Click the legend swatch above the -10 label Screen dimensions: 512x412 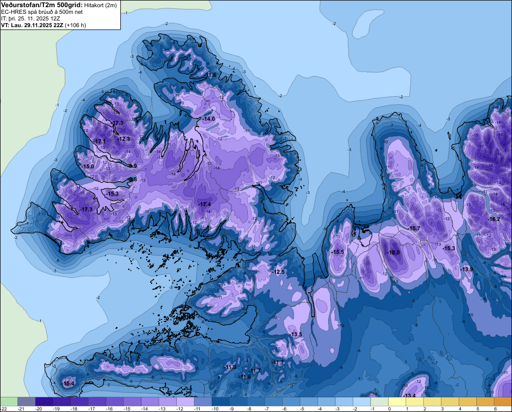[x=220, y=401]
